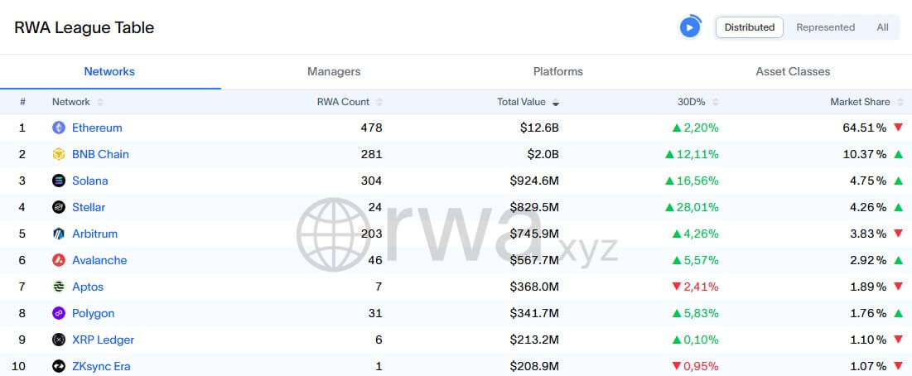The image size is (912, 376).
Task: Click the Aptos logo icon
Action: [x=59, y=287]
